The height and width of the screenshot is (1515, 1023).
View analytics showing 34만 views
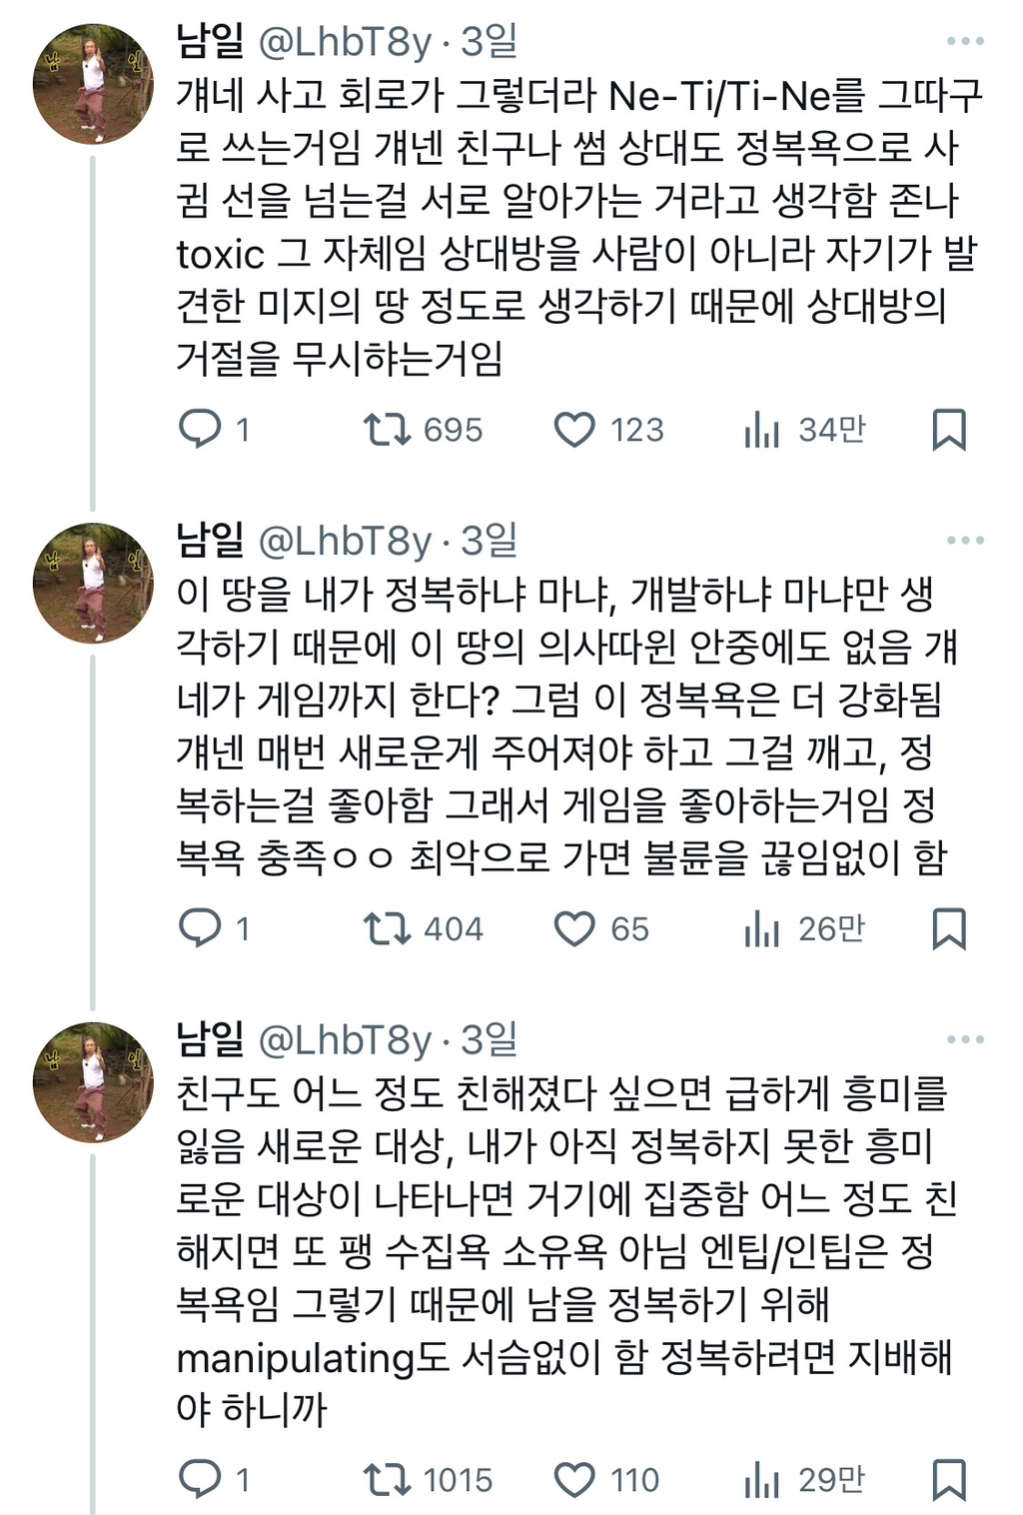762,430
